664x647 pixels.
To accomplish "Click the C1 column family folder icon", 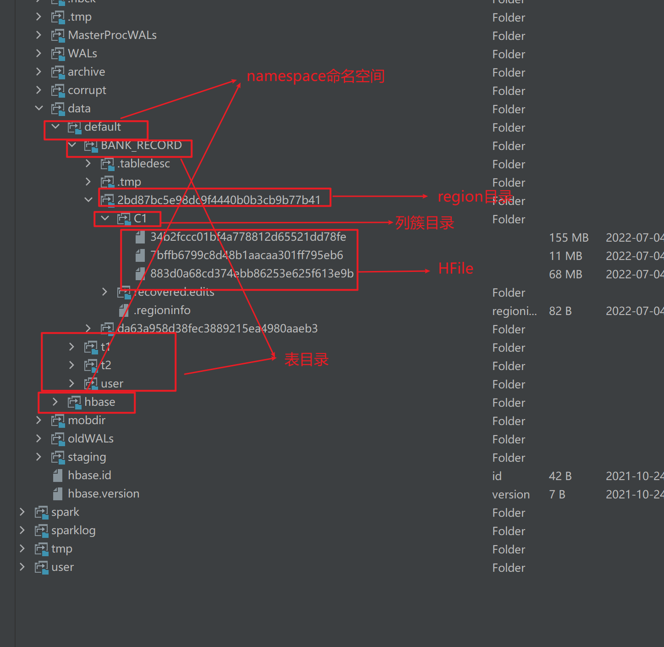I will (x=124, y=219).
